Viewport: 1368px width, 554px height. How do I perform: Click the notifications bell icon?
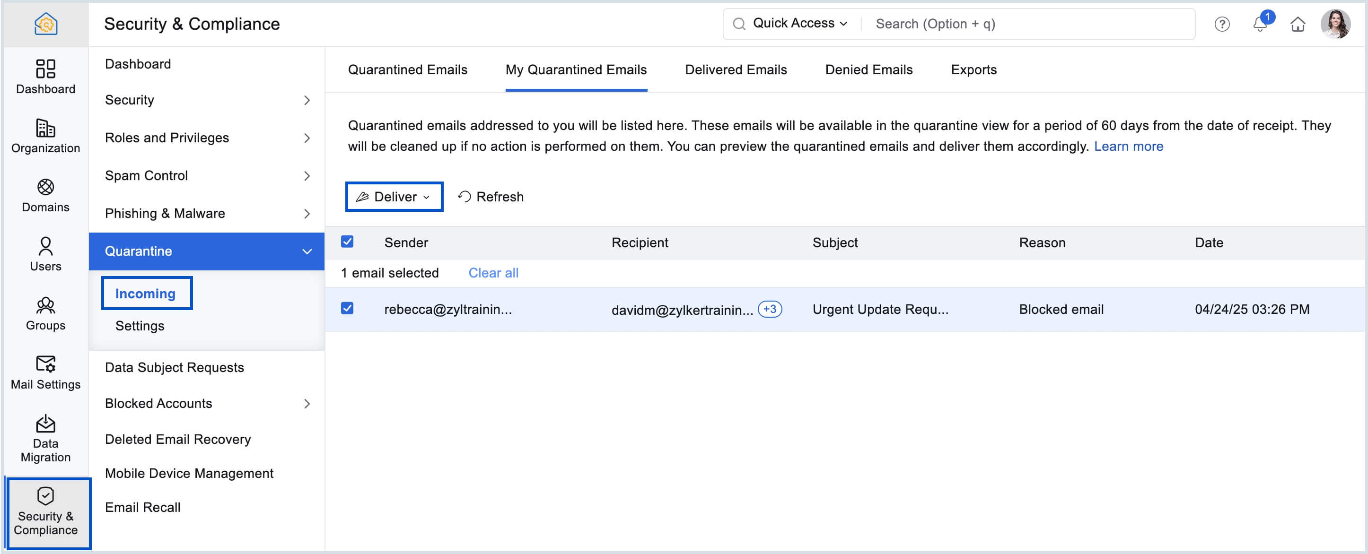pyautogui.click(x=1259, y=24)
